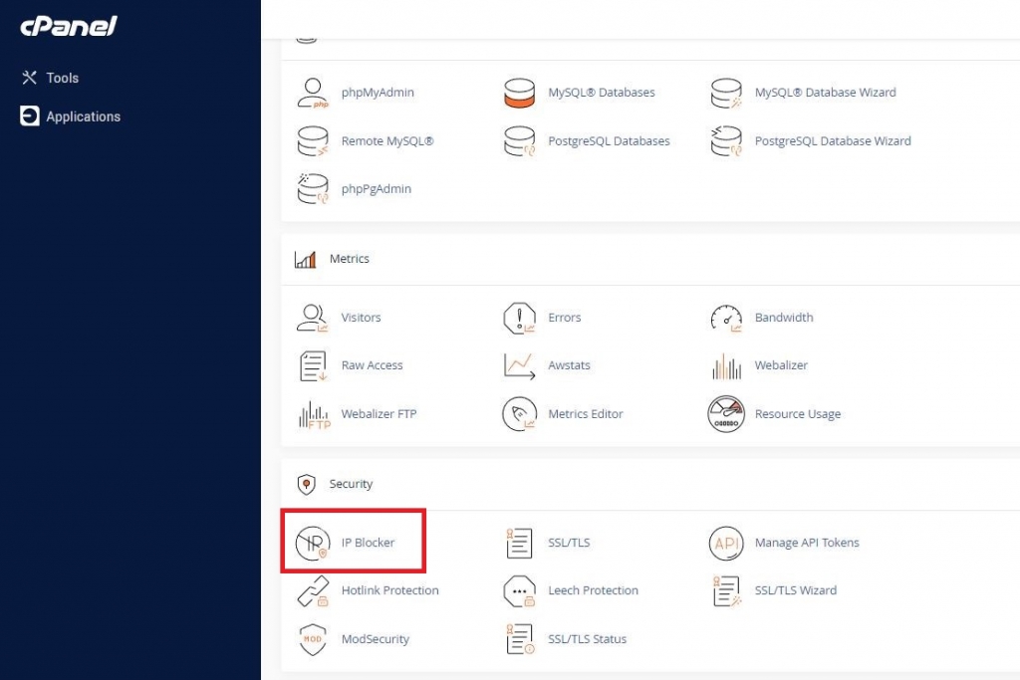The height and width of the screenshot is (680, 1020).
Task: Click the Awstats link text
Action: 569,365
